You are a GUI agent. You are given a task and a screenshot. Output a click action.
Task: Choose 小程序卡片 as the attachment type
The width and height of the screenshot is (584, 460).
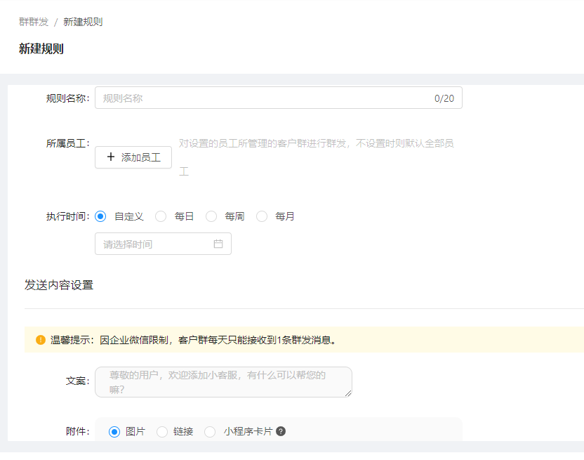(x=210, y=431)
